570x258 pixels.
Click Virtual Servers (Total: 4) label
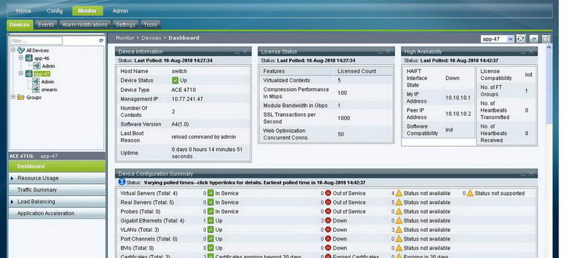pos(149,193)
